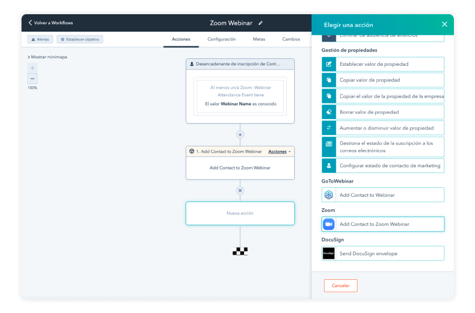Click the Copiar valor de propiedad copy icon
Screen dimensions: 475x313
[328, 80]
